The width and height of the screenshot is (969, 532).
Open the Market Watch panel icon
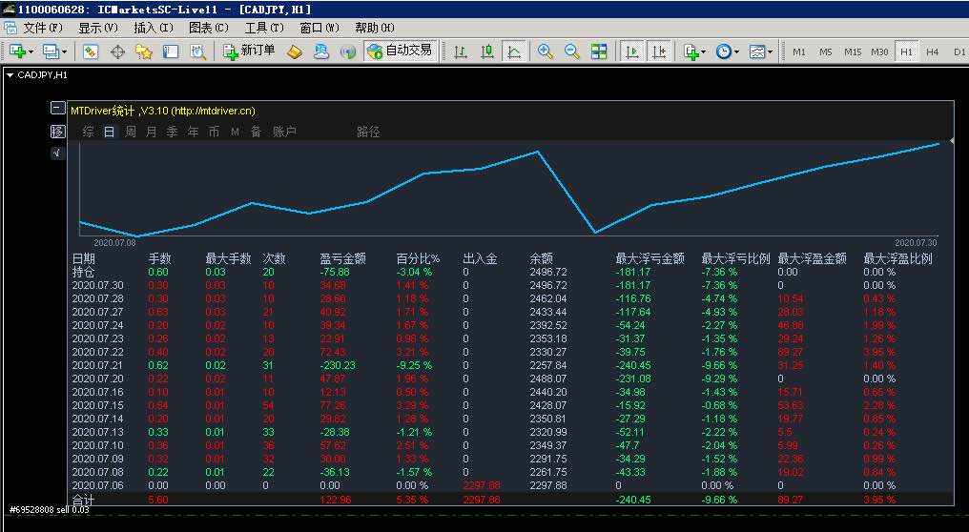[x=91, y=51]
